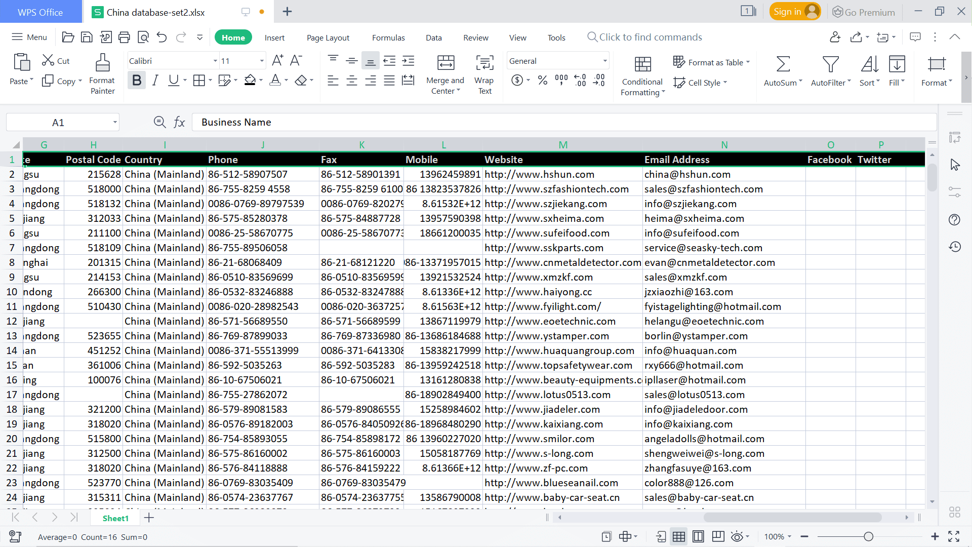Open Conditional Formatting options
This screenshot has width=972, height=547.
(x=641, y=76)
